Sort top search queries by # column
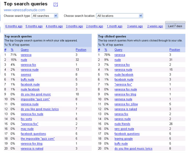The height and width of the screenshot is (156, 193). coord(5,50)
